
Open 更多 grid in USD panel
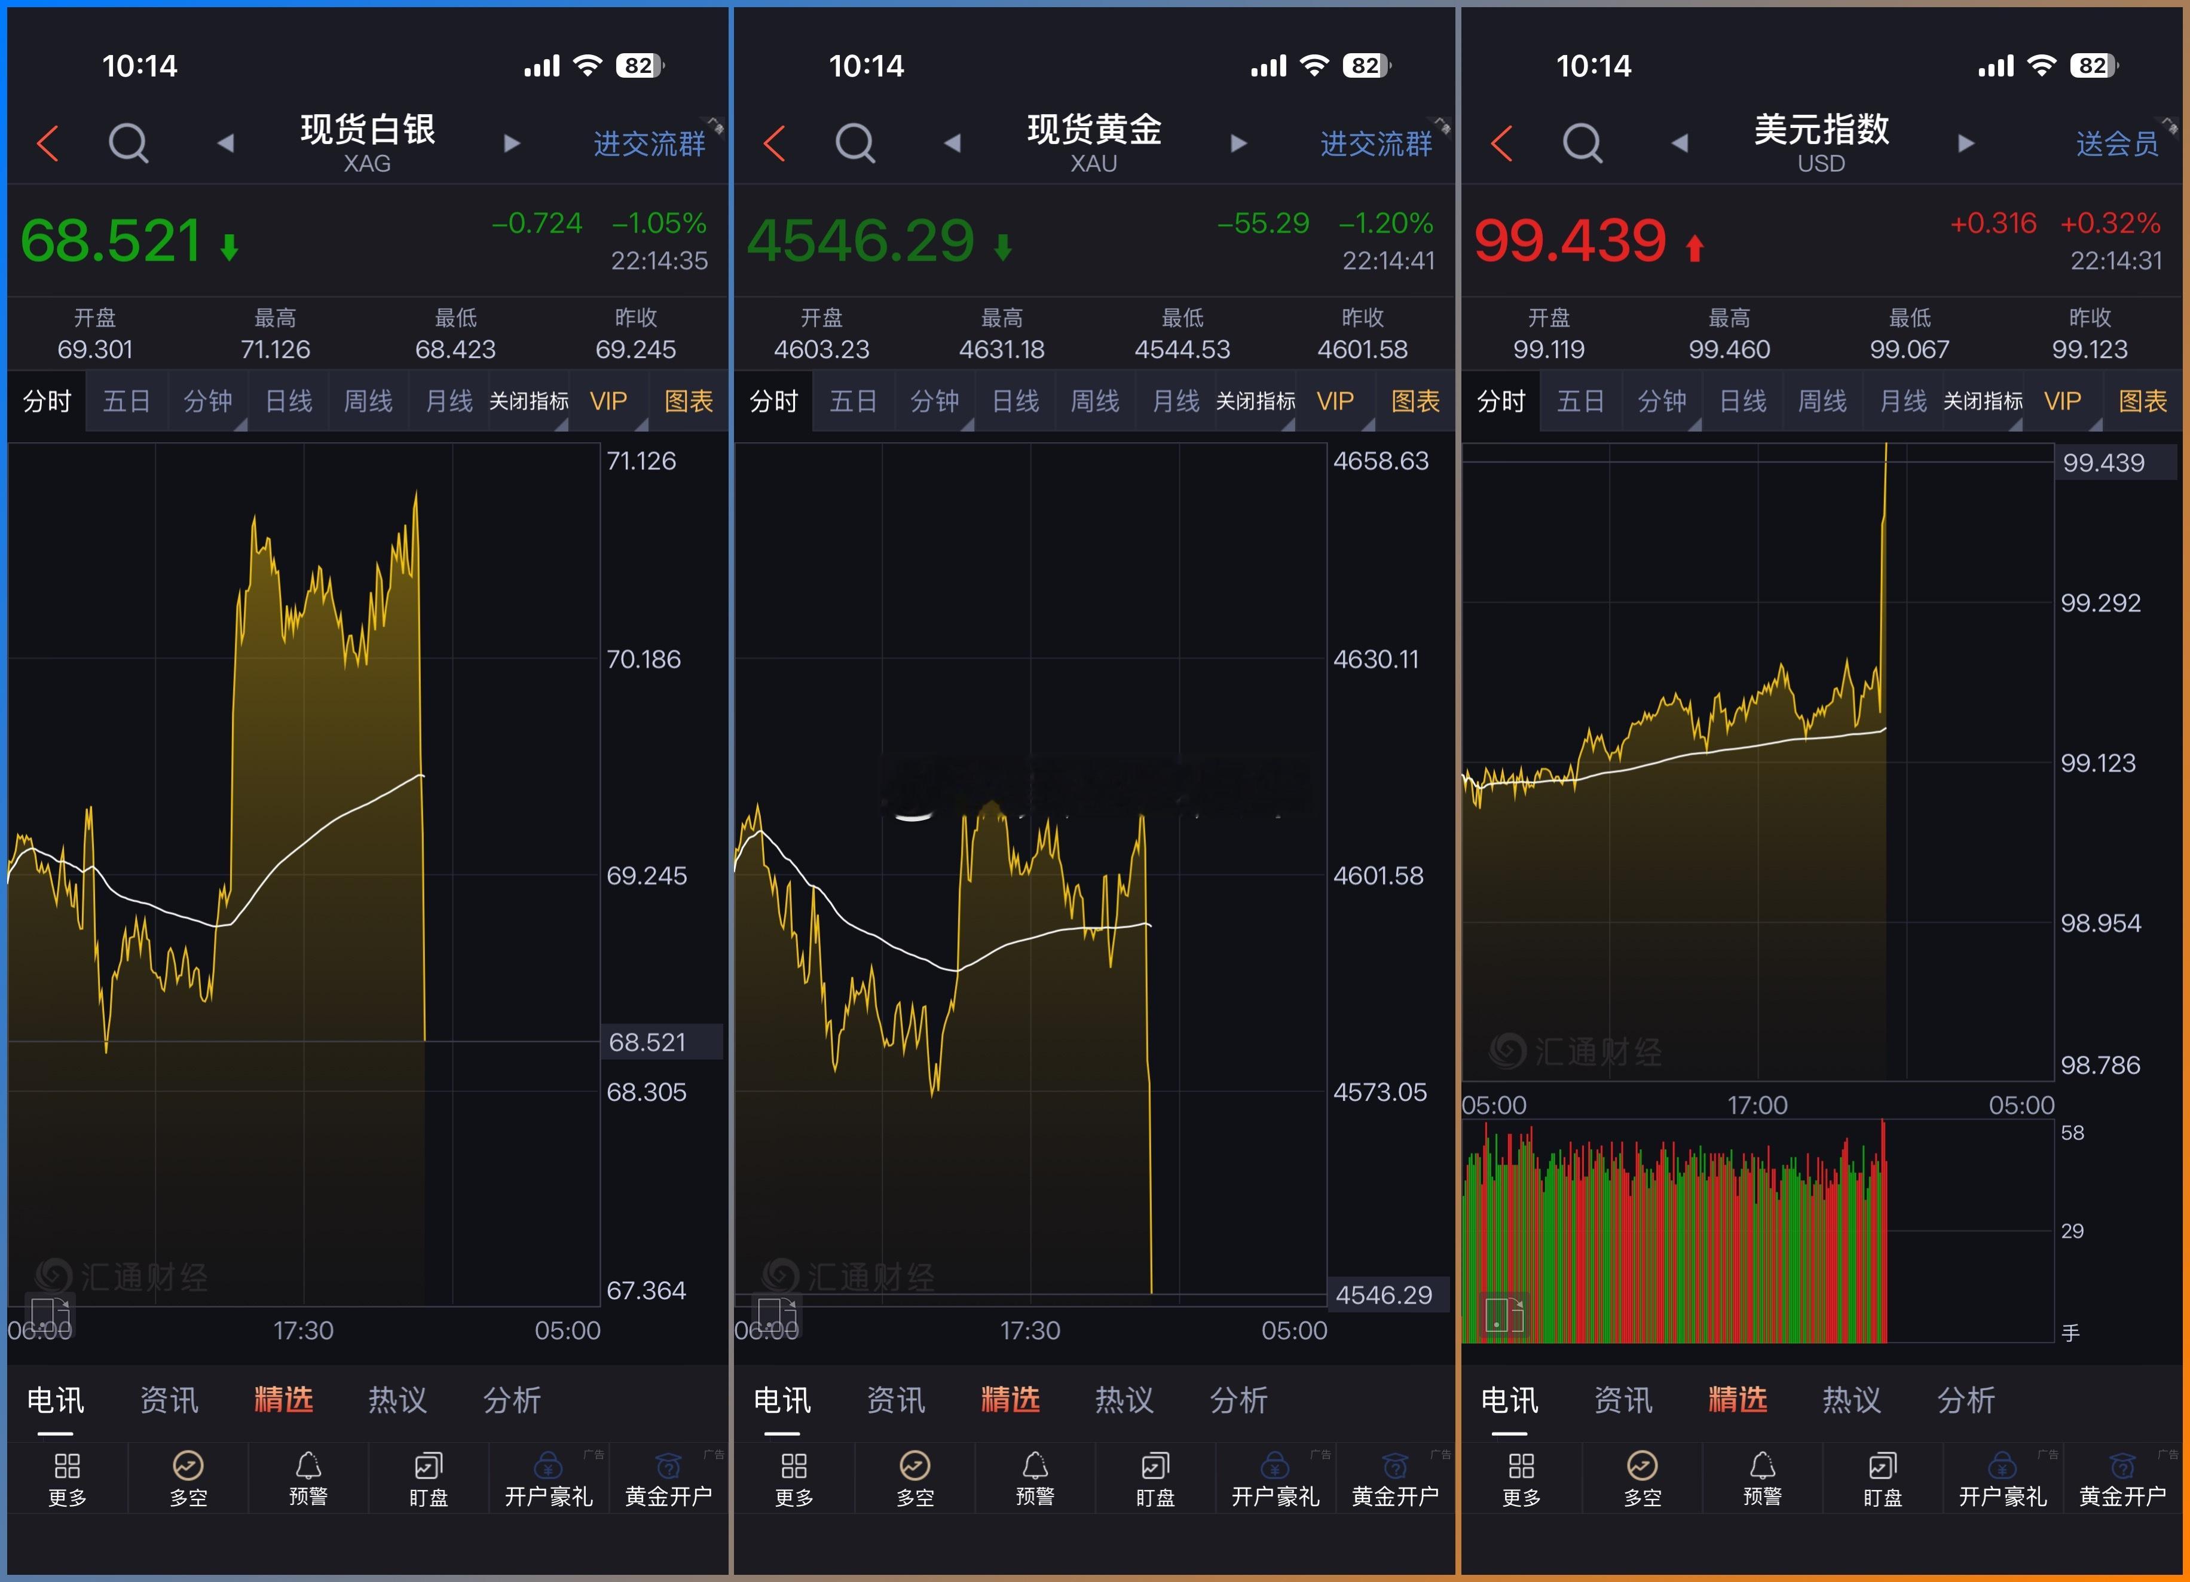click(1522, 1479)
